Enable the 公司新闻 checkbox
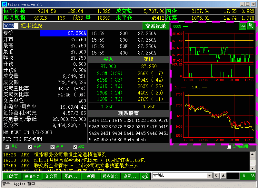The height and width of the screenshot is (188, 258). click(229, 147)
